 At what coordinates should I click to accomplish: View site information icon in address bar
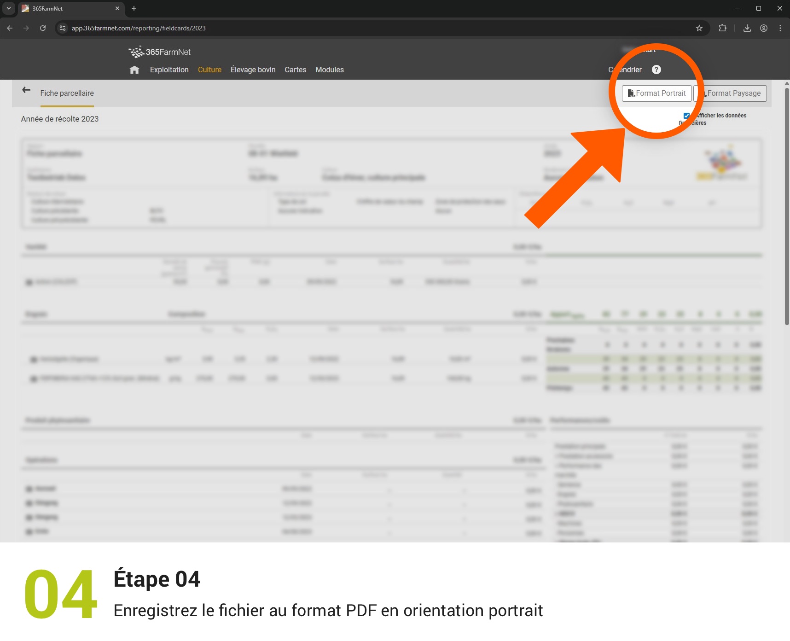pos(63,28)
